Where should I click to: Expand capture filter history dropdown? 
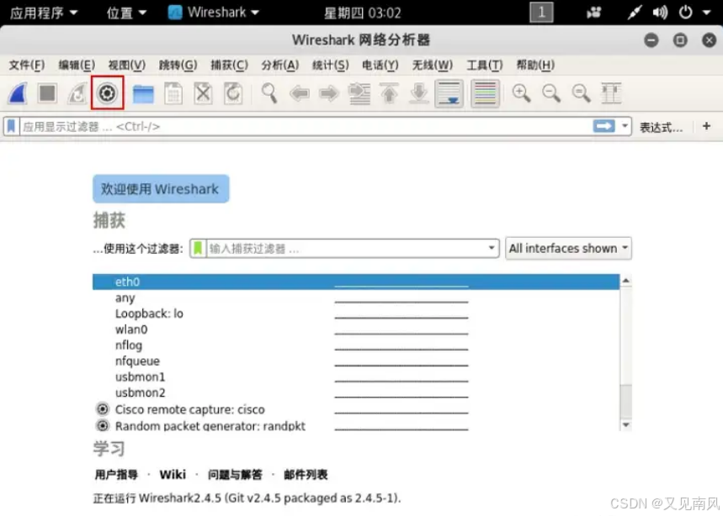click(492, 249)
